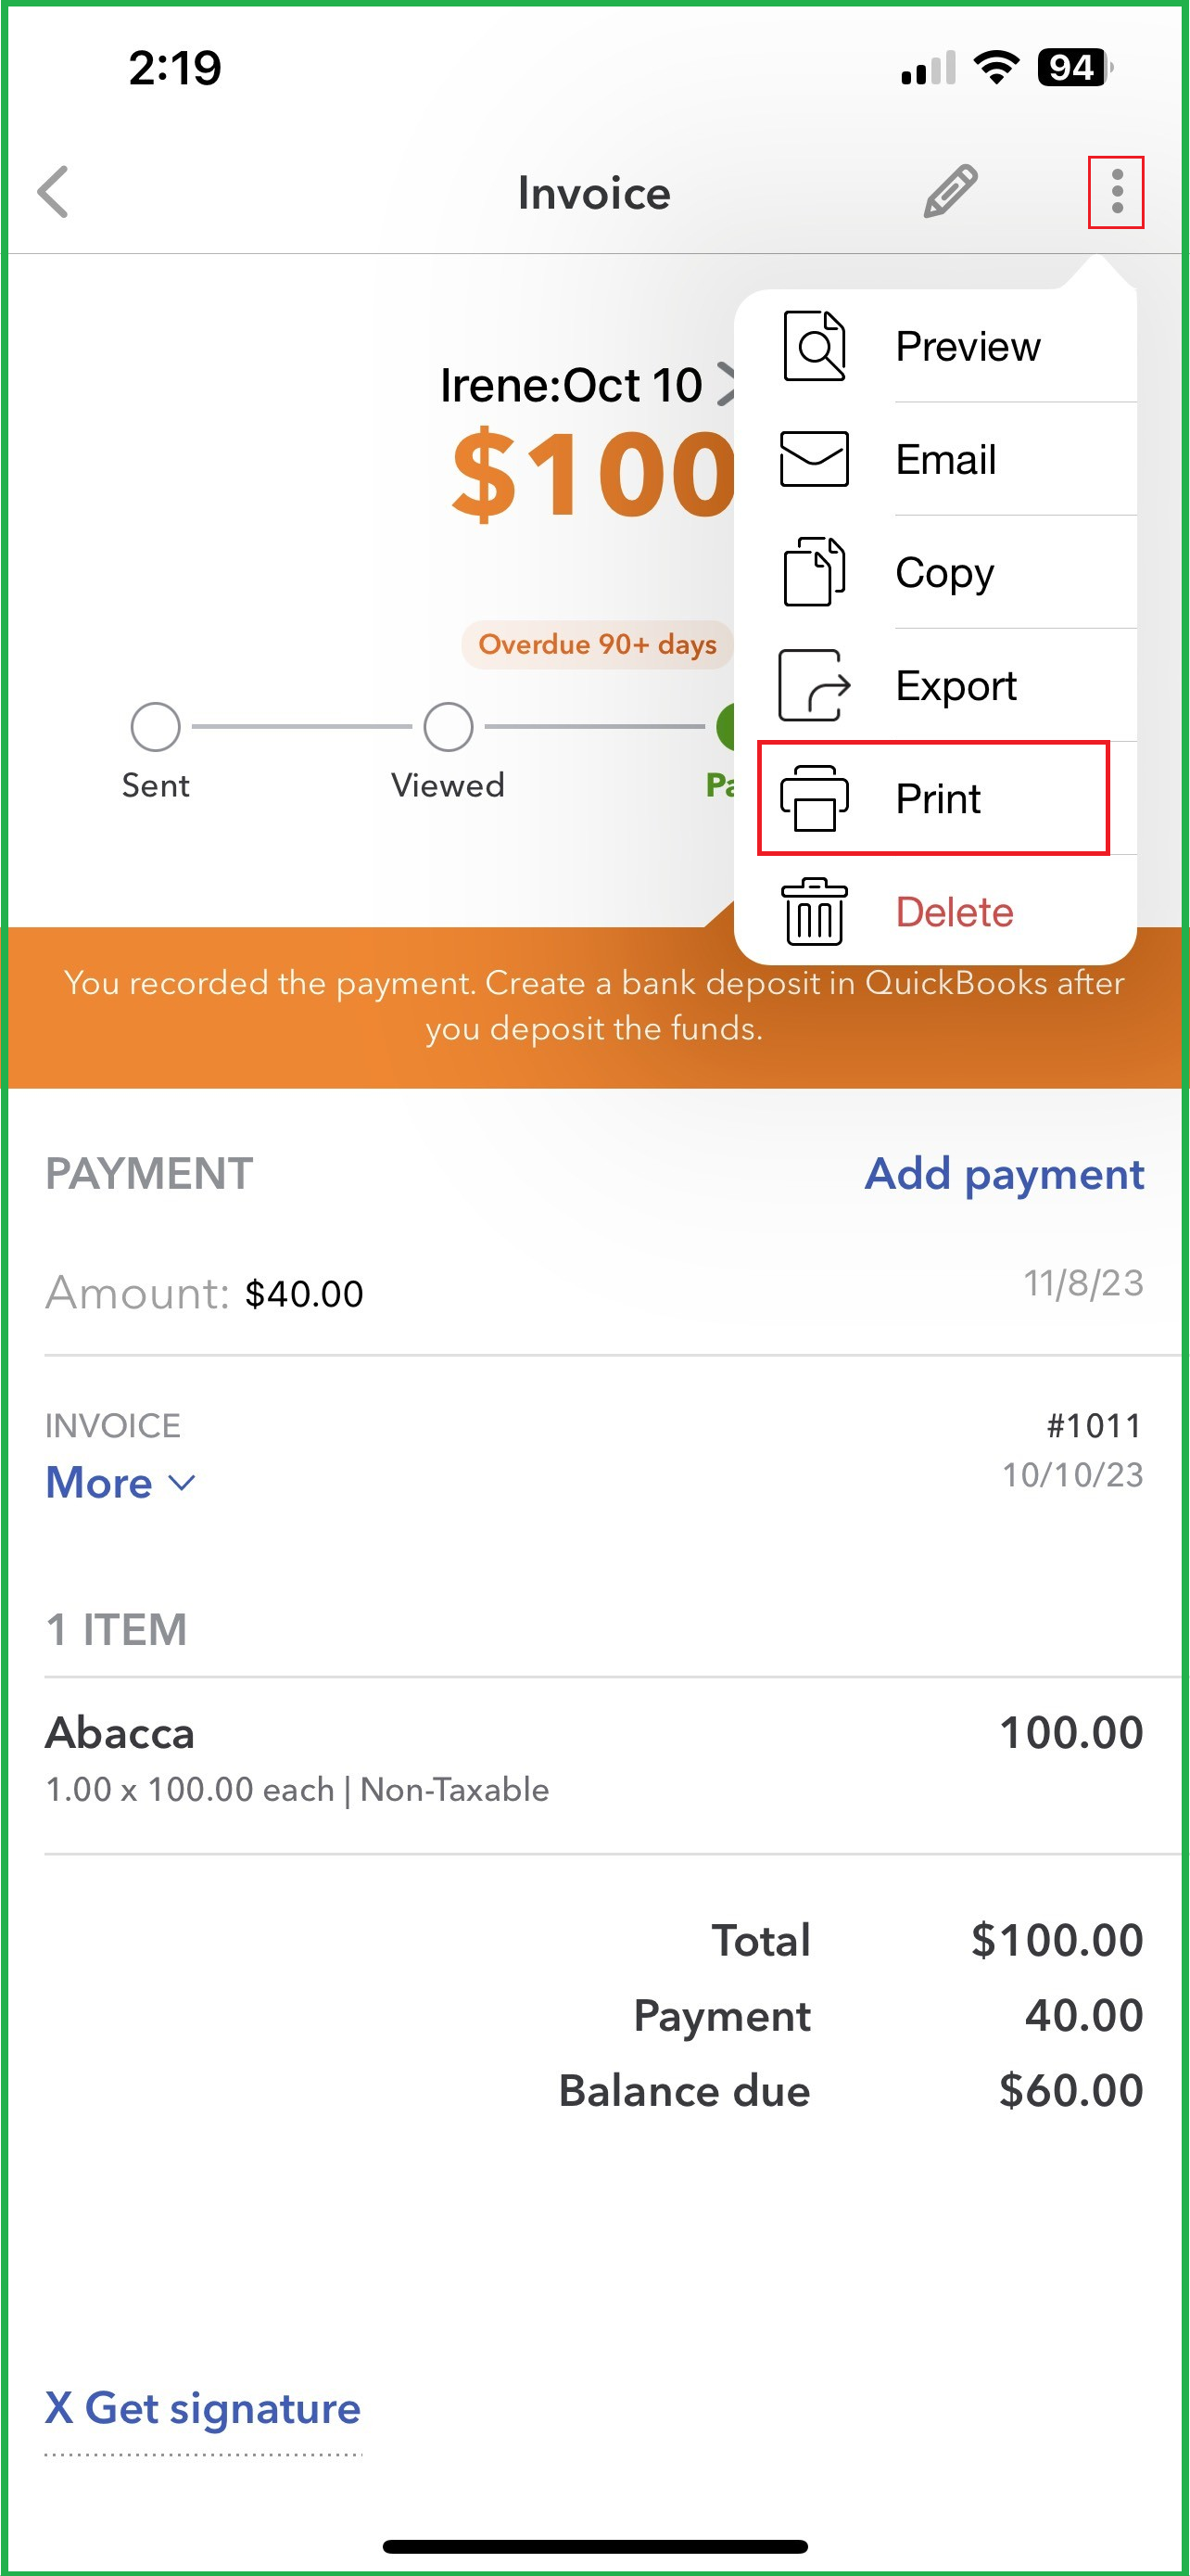The height and width of the screenshot is (2576, 1190).
Task: Tap the Delete trash can icon
Action: pos(815,911)
